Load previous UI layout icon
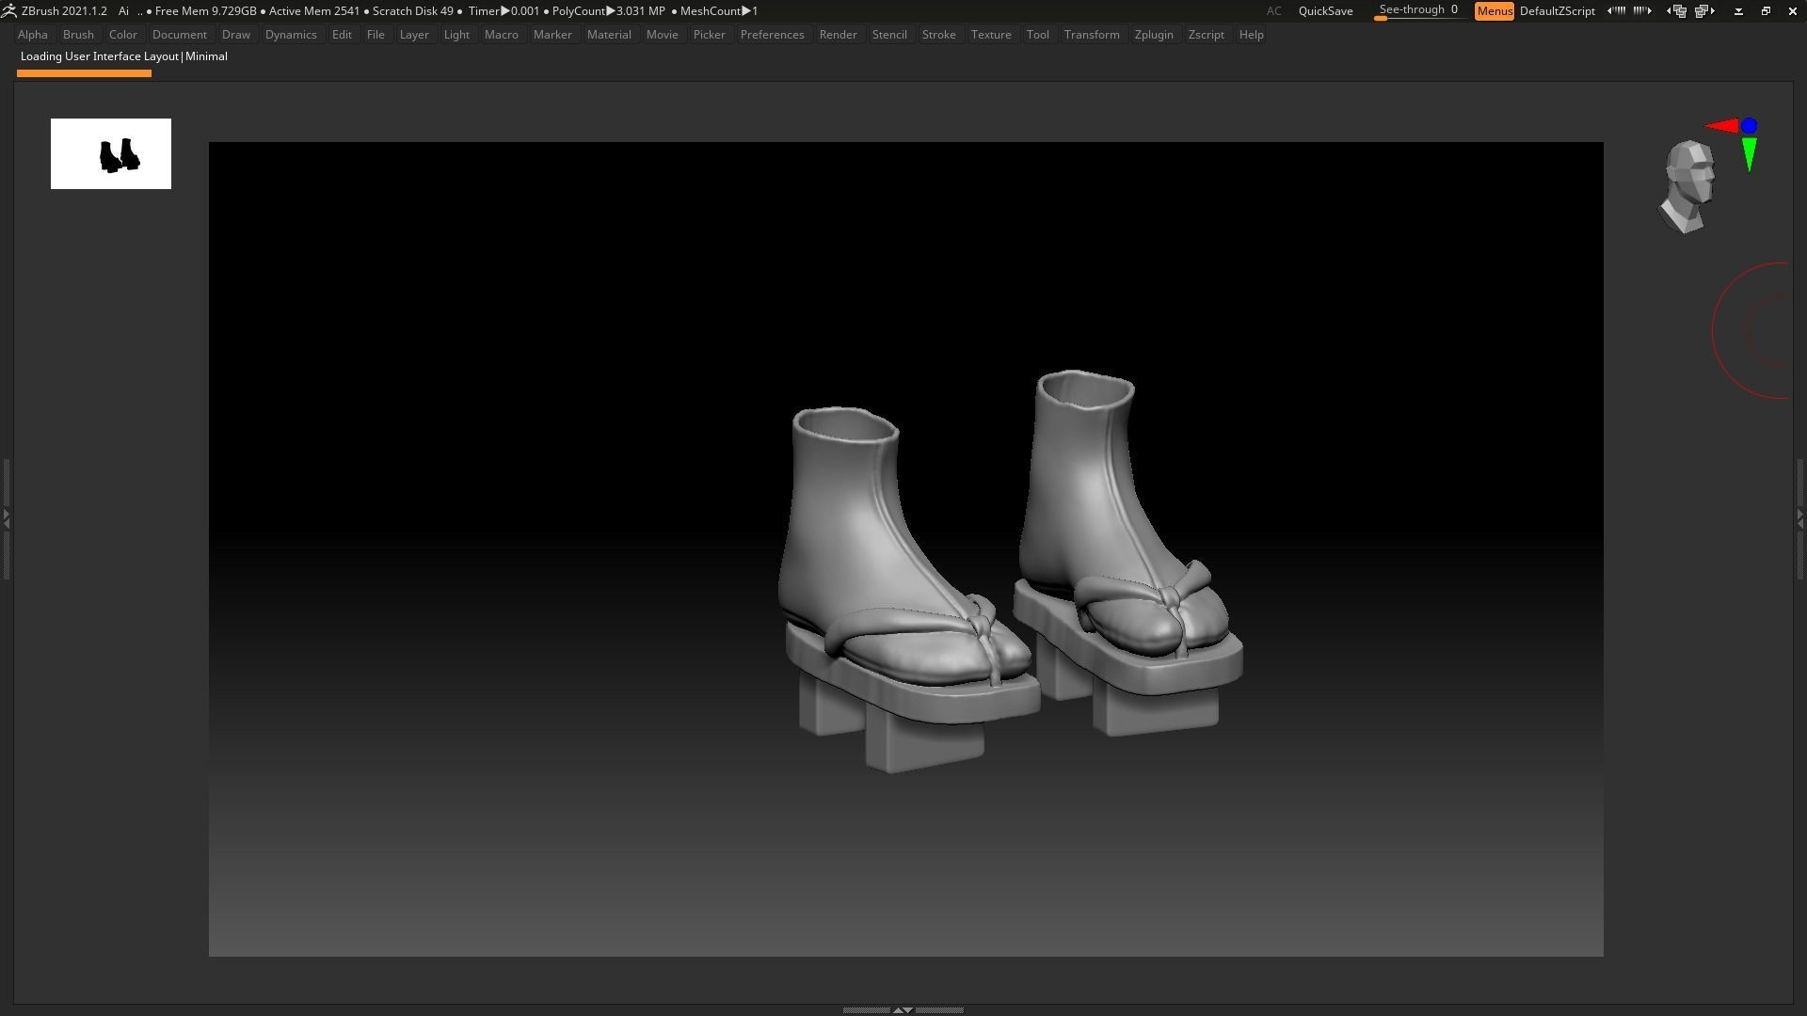This screenshot has width=1807, height=1016. coord(1676,11)
